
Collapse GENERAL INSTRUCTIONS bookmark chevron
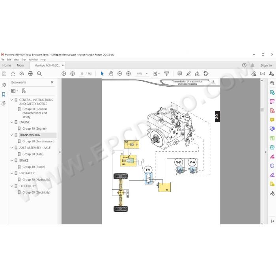pyautogui.click(x=12, y=100)
